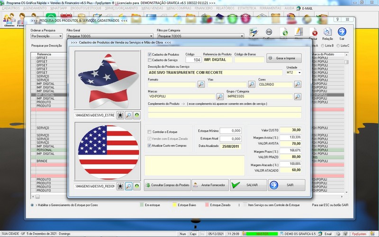
Task: Select the BRINDE row in product list
Action: [49, 161]
